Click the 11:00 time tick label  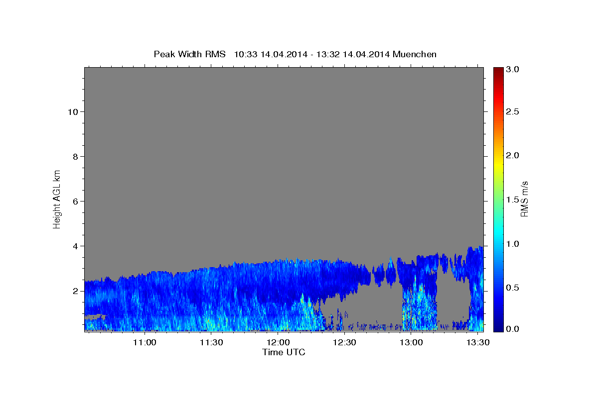145,342
